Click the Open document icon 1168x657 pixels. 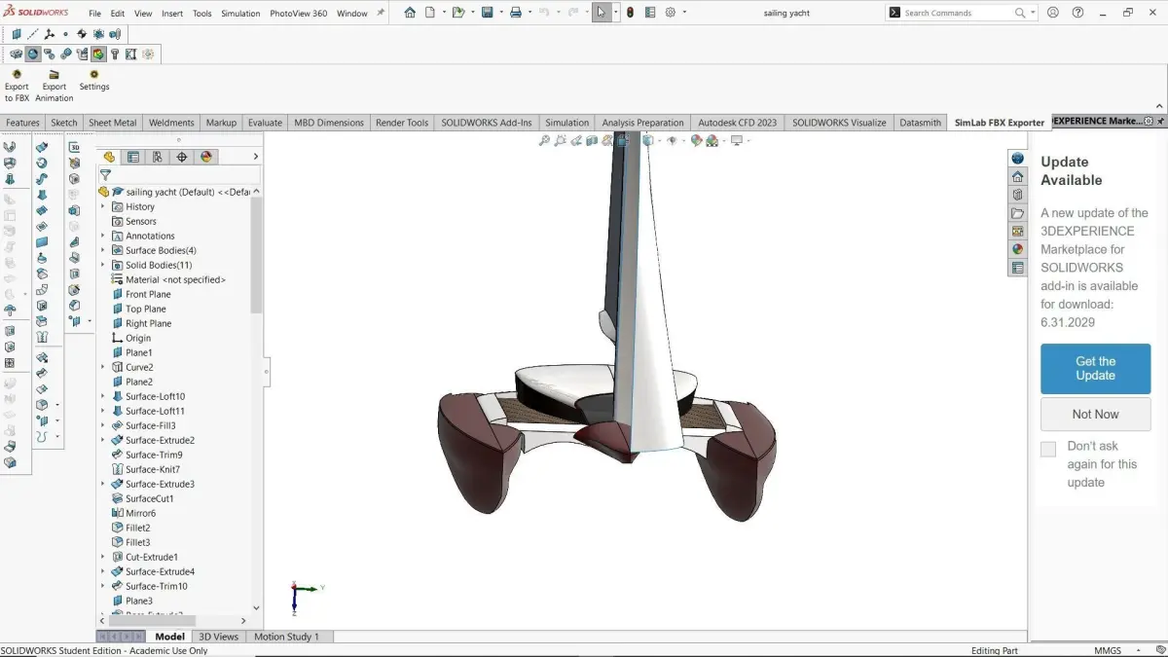pos(457,13)
